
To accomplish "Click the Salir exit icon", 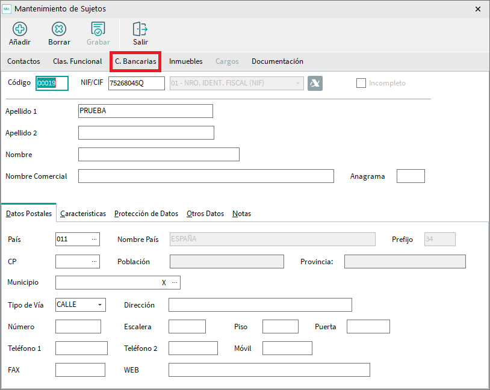I will pos(140,29).
